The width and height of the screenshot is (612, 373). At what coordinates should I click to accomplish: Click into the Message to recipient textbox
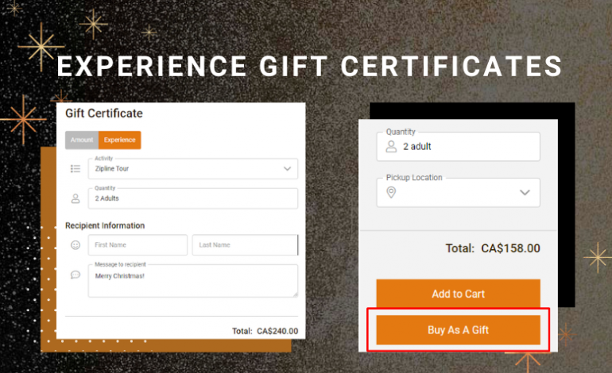pos(193,281)
